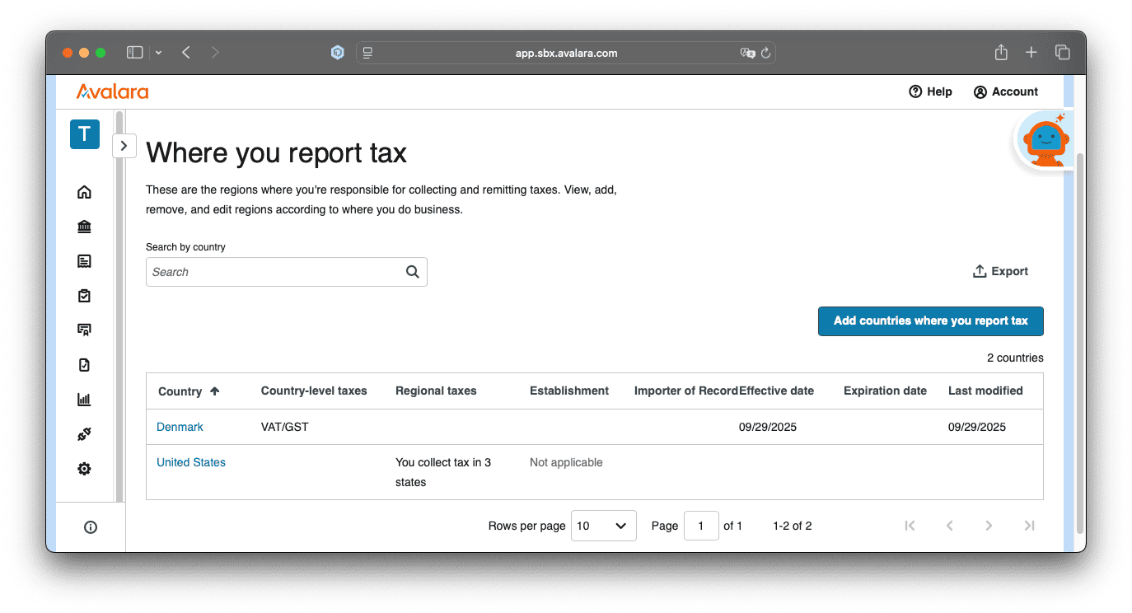The width and height of the screenshot is (1132, 613).
Task: Open the bar chart reports icon
Action: (x=84, y=400)
